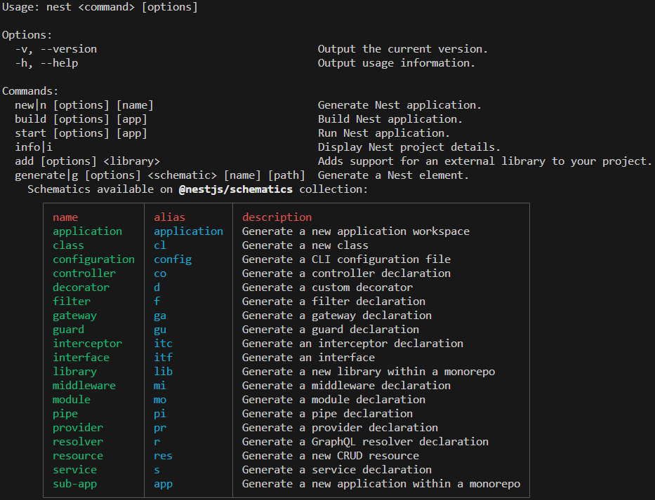Click the green 'module' schematic name
This screenshot has height=500, width=655.
coord(72,400)
